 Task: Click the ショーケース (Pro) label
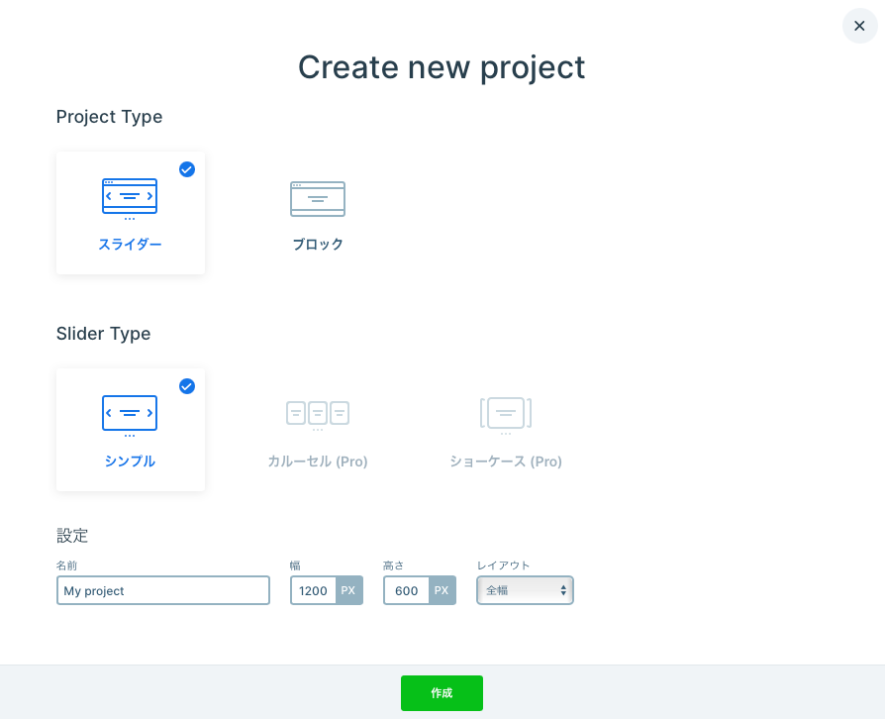tap(506, 462)
